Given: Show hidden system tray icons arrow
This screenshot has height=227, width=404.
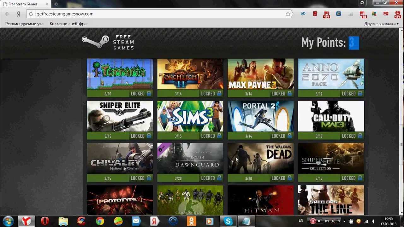Looking at the screenshot, I should 344,221.
